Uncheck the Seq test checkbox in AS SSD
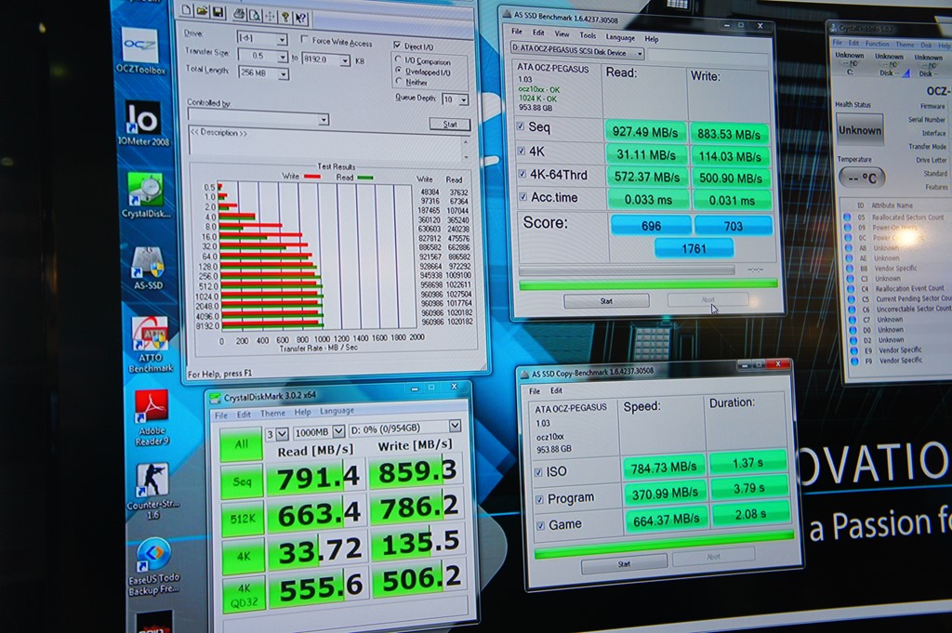The image size is (952, 633). (521, 126)
